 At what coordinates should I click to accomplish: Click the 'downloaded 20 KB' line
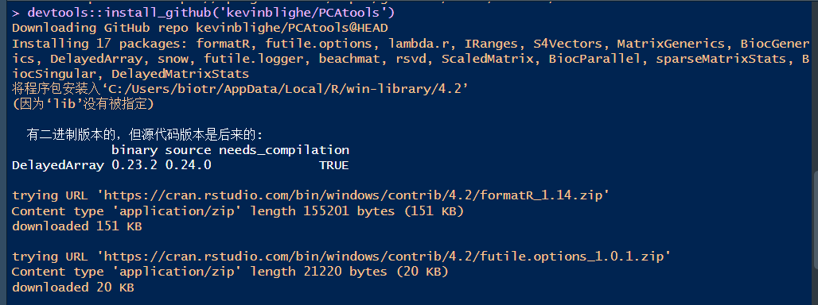point(73,288)
